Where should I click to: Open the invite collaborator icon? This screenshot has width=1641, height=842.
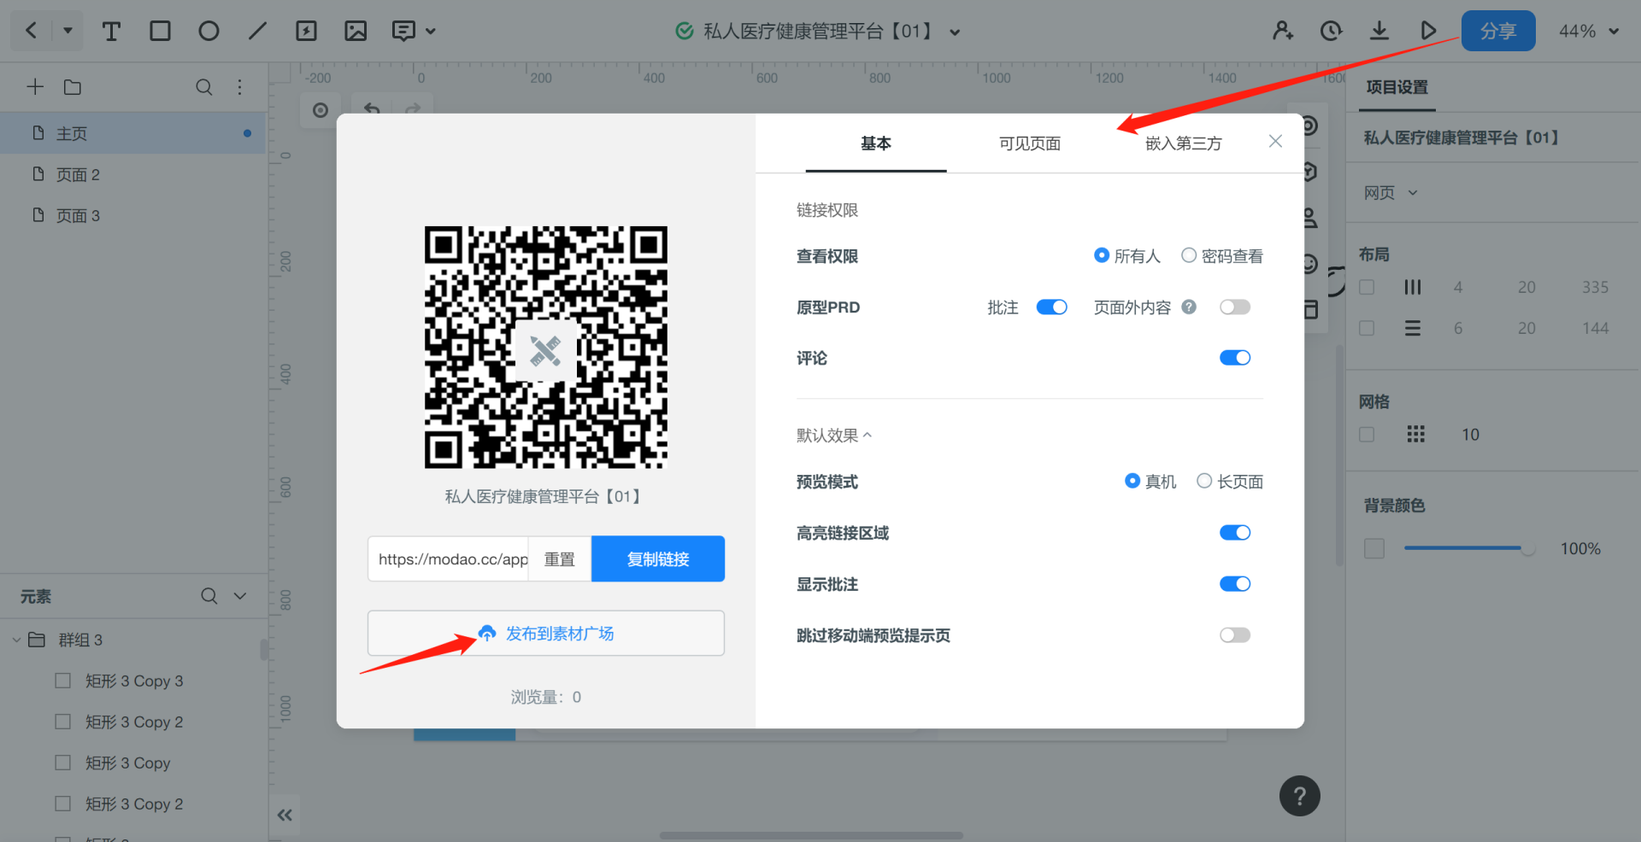[1283, 31]
